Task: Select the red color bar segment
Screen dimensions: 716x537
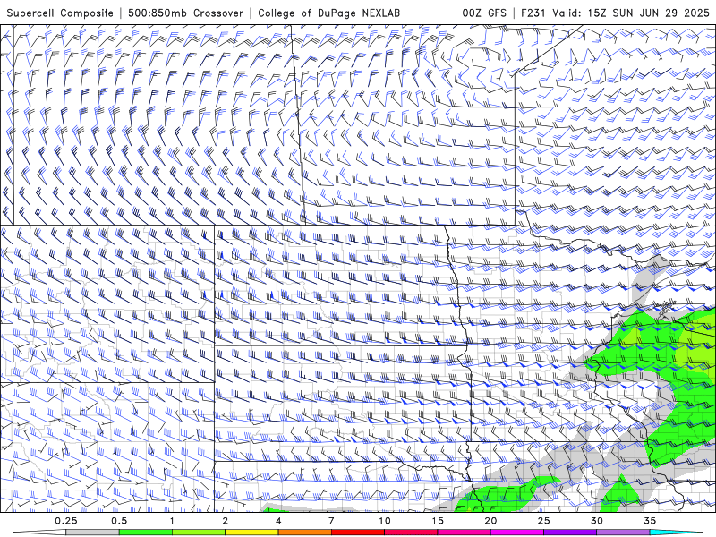Action: coord(357,533)
